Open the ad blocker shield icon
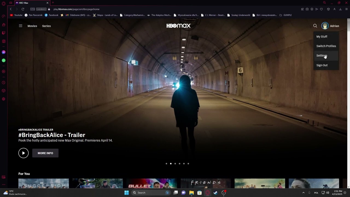 [312, 9]
